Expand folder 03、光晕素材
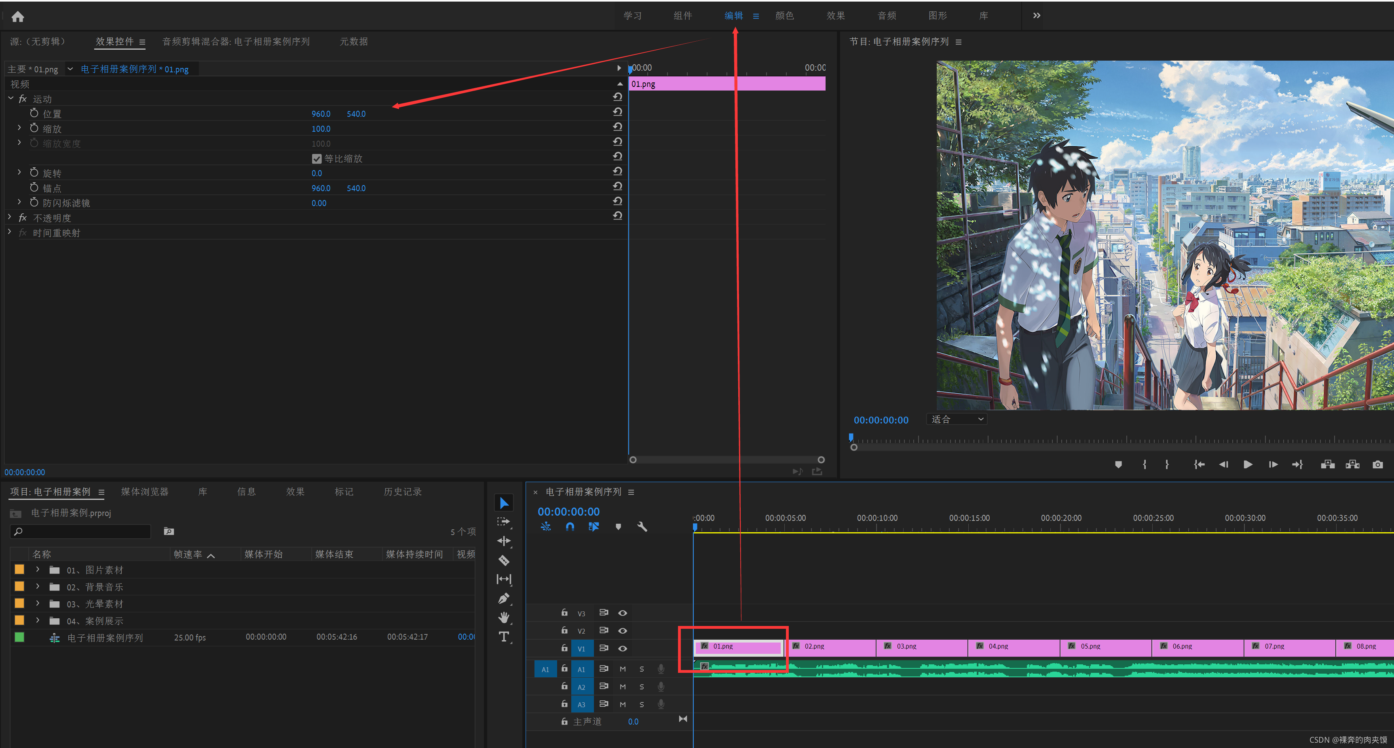The width and height of the screenshot is (1394, 748). pos(37,603)
